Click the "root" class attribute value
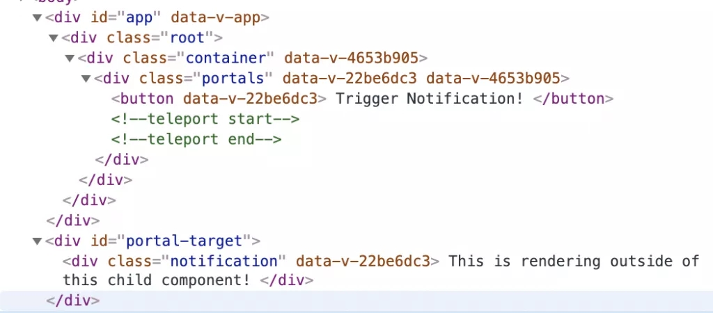 [188, 38]
